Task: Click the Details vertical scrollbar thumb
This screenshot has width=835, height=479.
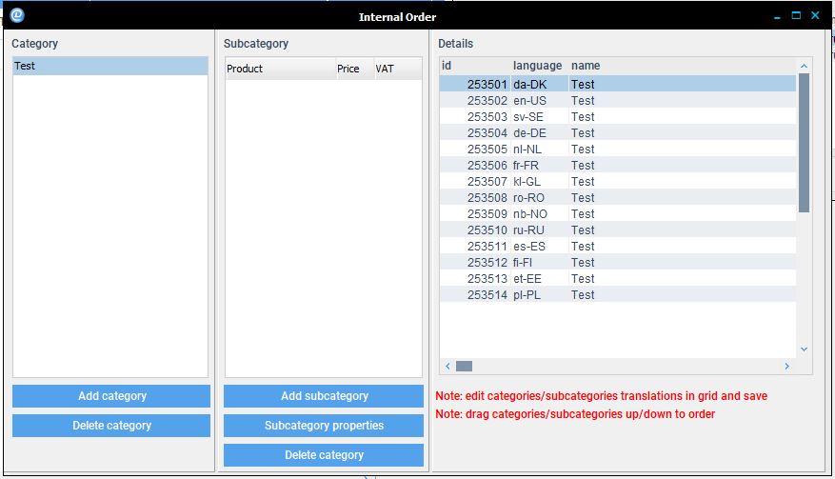Action: click(805, 143)
